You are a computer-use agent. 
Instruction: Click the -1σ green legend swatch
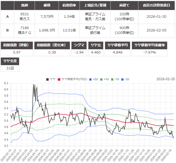pyautogui.click(x=112, y=79)
